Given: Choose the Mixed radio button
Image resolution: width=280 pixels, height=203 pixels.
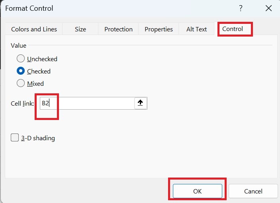Looking at the screenshot, I should click(x=21, y=83).
